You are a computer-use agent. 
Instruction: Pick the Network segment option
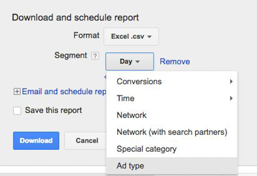(132, 115)
